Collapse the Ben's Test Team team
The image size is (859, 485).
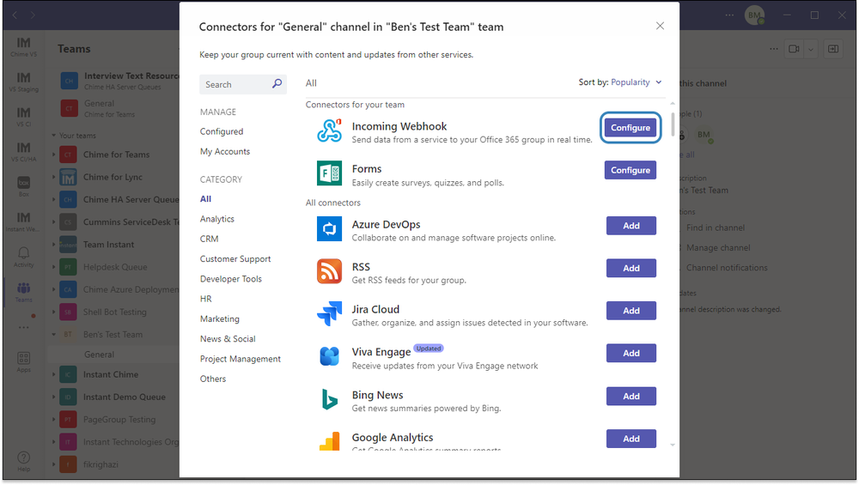[53, 335]
